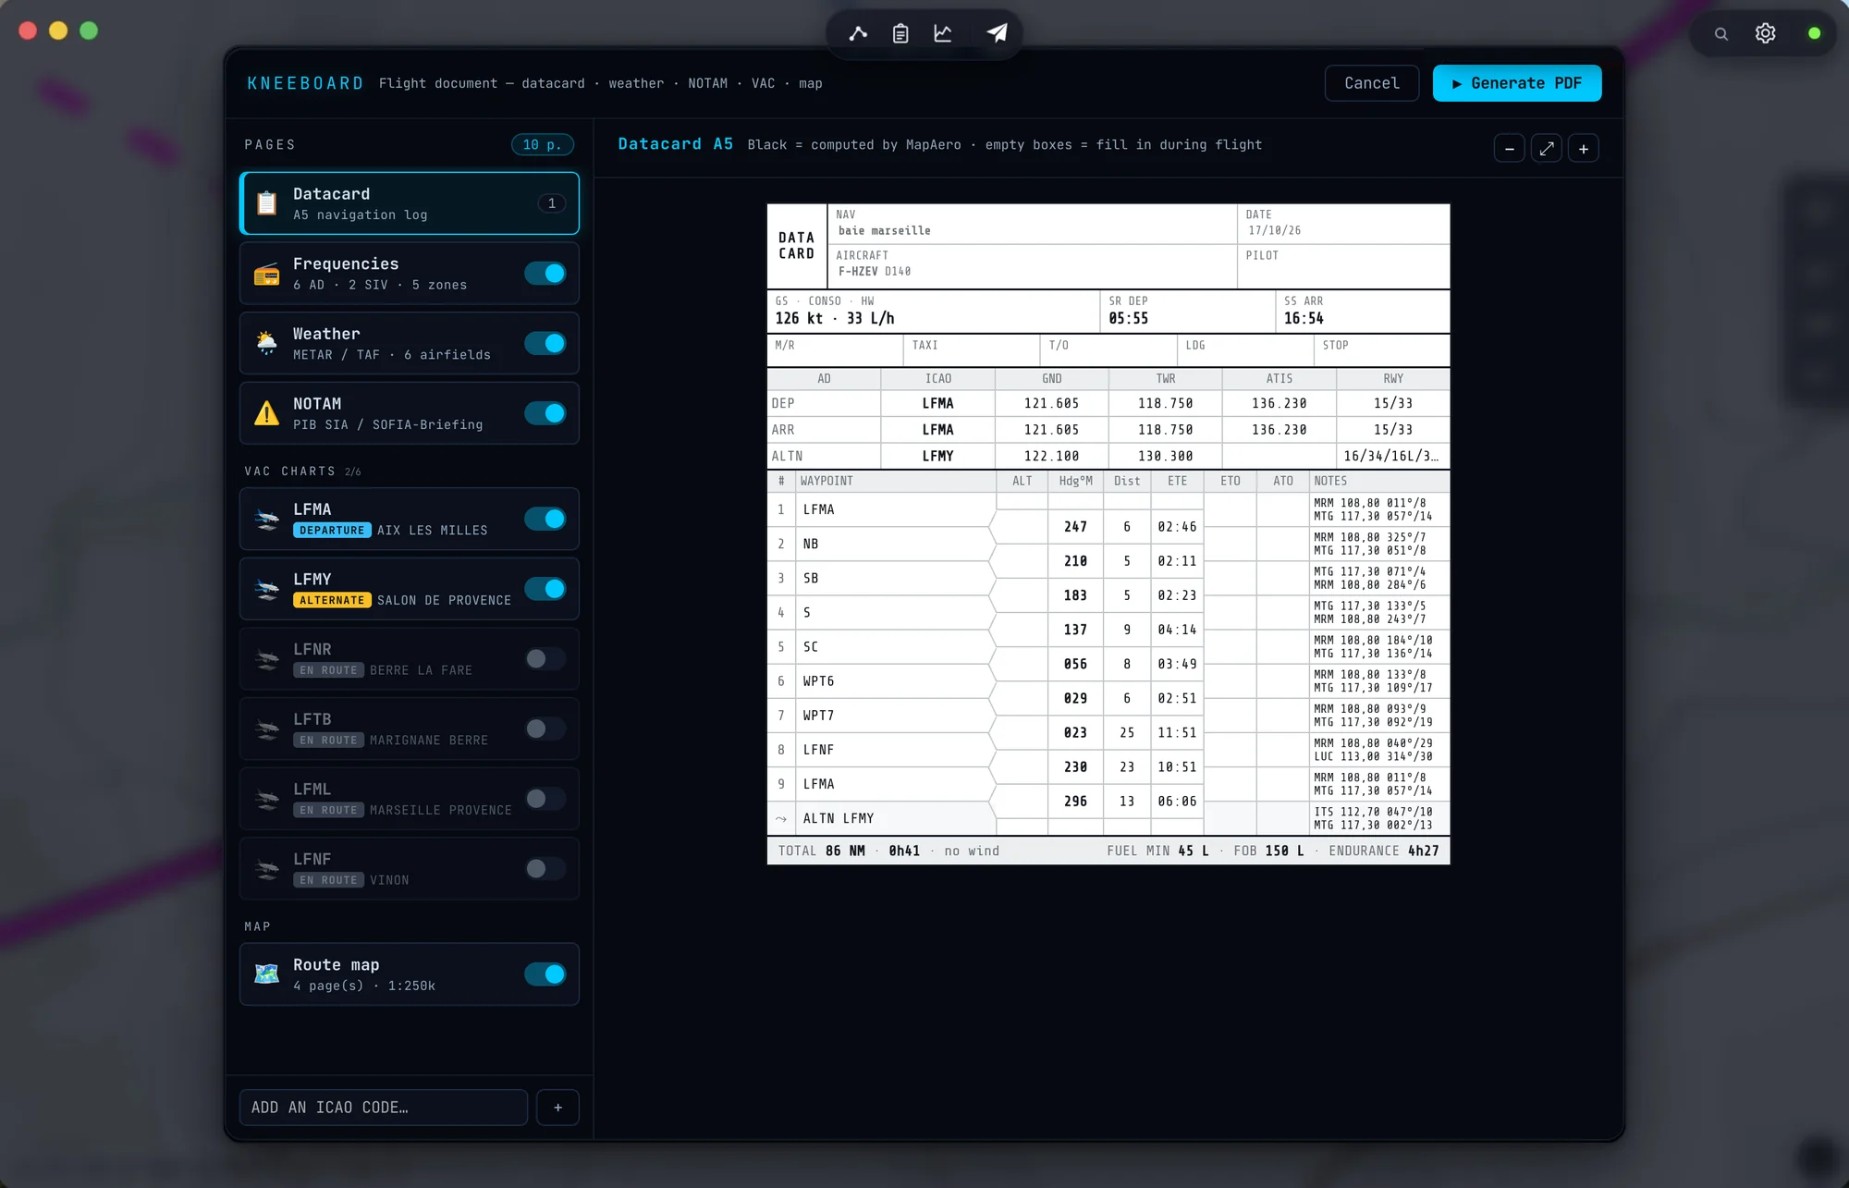The image size is (1849, 1188).
Task: Toggle the Frequencies page switch
Action: (545, 274)
